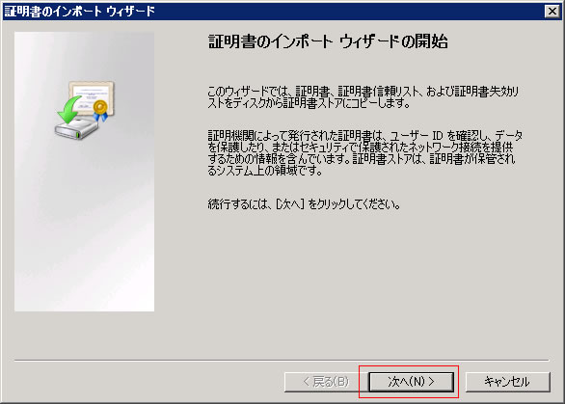Click the grayed-out < 戻る(B) button
This screenshot has height=404, width=565.
click(326, 382)
